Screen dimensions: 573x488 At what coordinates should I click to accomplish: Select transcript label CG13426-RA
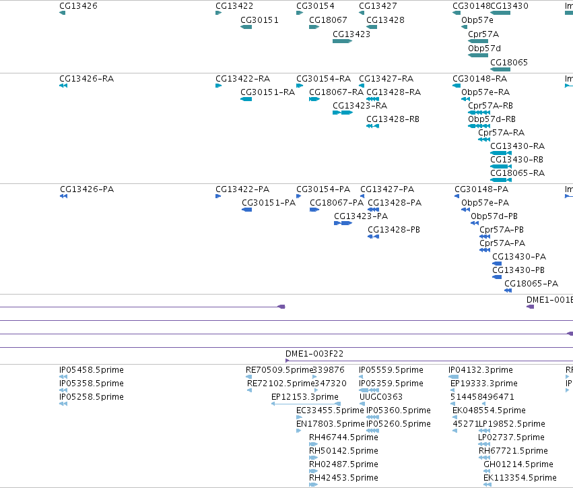pyautogui.click(x=87, y=79)
